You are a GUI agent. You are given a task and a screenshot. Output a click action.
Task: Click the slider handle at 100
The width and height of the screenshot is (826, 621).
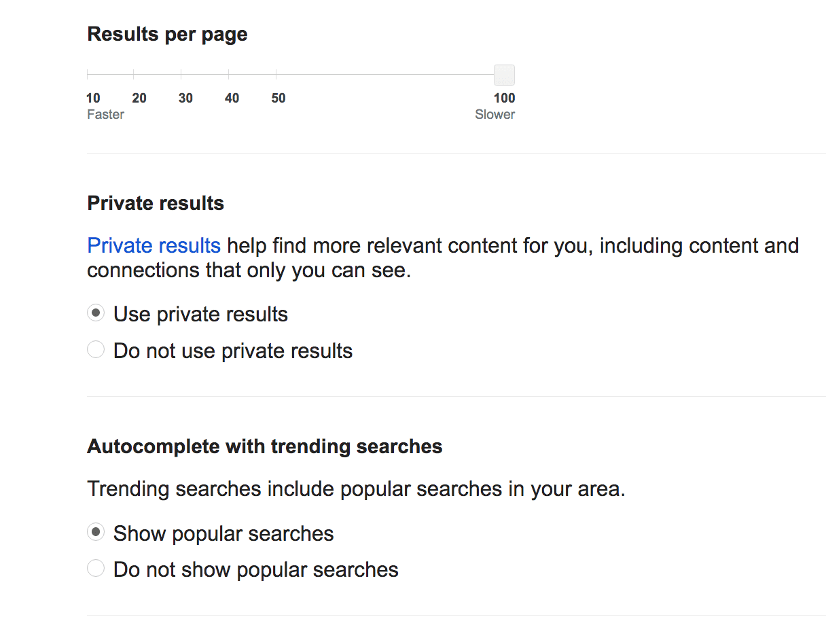pyautogui.click(x=504, y=75)
